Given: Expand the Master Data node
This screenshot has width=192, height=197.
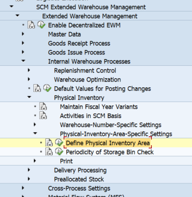Looking at the screenshot, I should 23,34.
